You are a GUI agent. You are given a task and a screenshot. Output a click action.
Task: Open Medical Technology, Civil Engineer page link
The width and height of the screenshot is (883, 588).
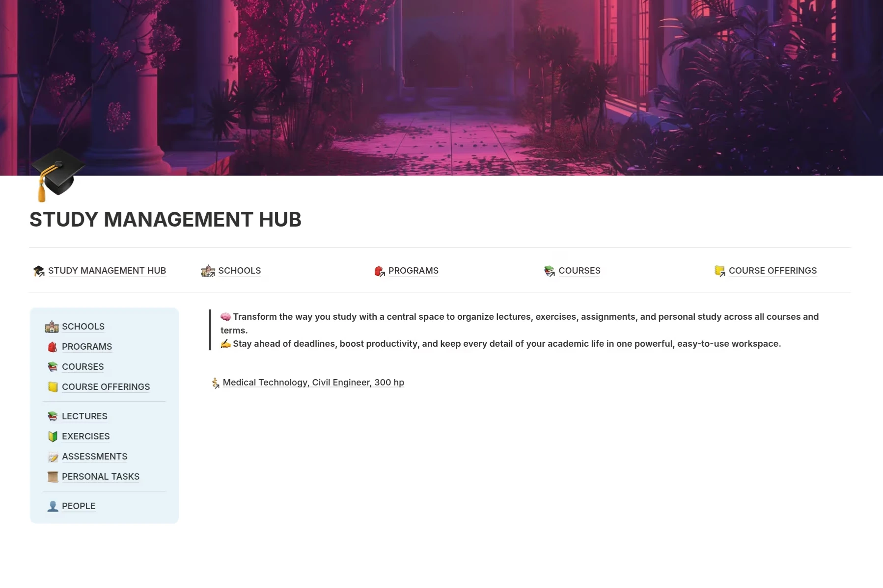(x=313, y=383)
